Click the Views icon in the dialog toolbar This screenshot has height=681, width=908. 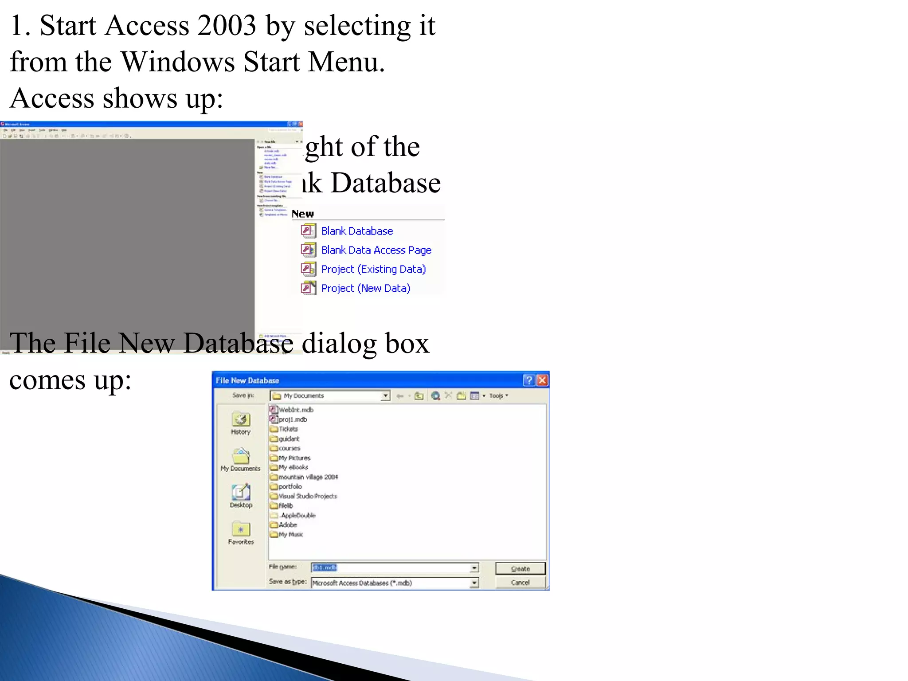point(474,396)
